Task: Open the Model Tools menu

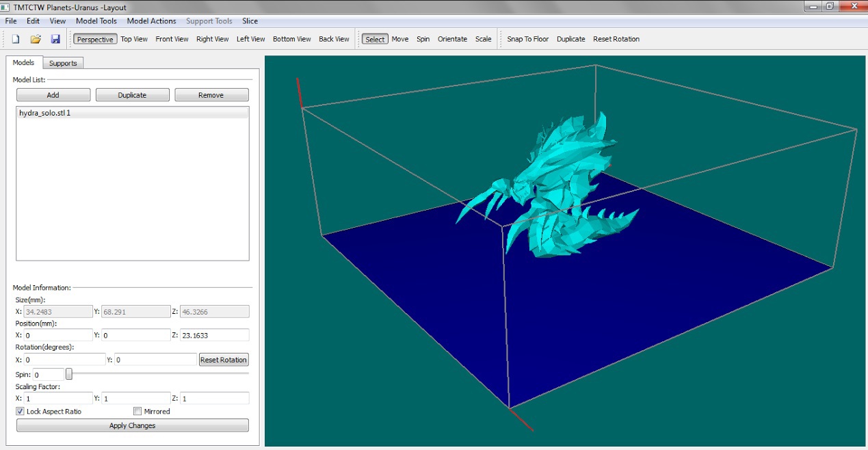Action: point(96,21)
